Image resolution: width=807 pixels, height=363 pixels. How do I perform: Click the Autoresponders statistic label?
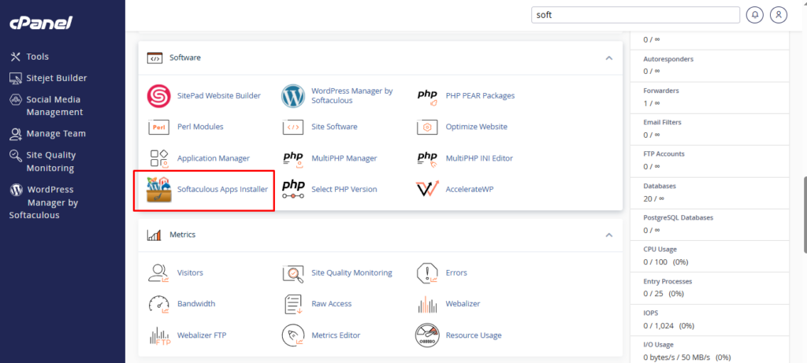click(x=668, y=59)
